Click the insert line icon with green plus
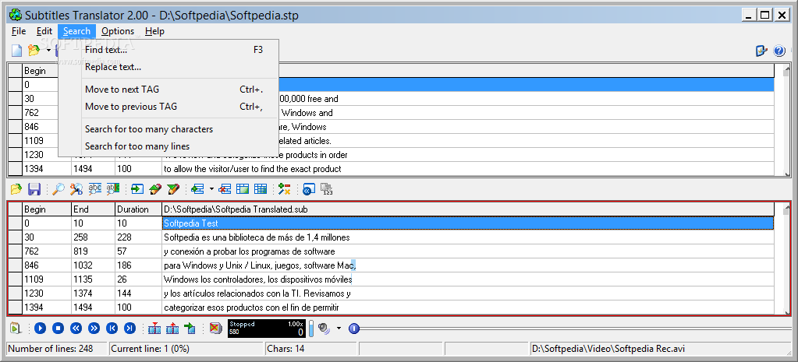Image resolution: width=798 pixels, height=362 pixels. point(197,189)
